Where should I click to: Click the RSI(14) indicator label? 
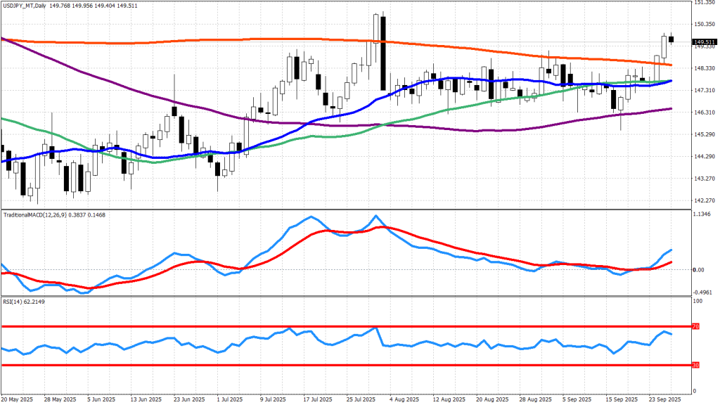tap(14, 300)
